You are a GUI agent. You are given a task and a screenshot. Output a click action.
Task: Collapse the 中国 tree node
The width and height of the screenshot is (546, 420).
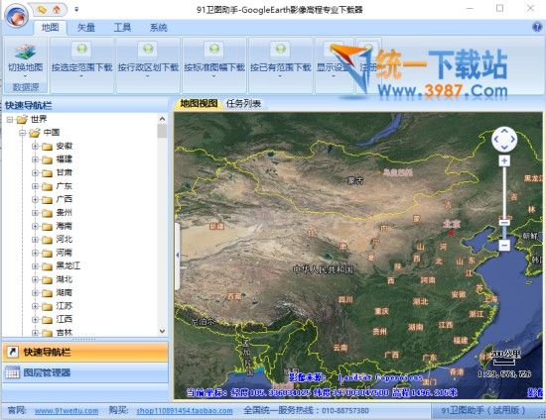[x=22, y=133]
